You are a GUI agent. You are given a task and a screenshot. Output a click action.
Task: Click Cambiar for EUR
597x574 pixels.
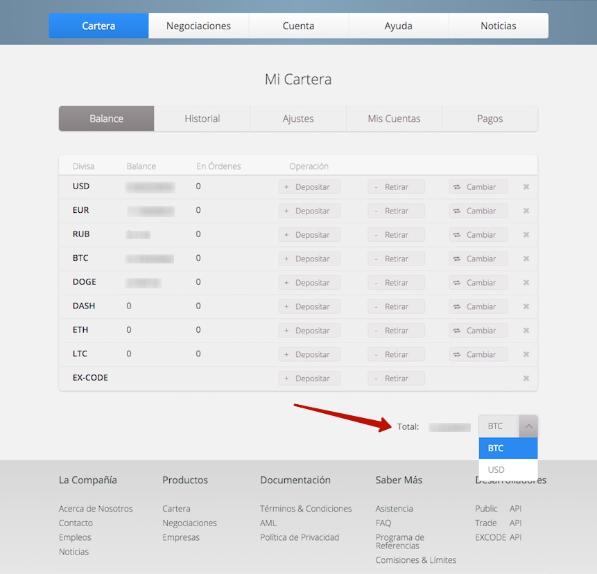coord(478,211)
